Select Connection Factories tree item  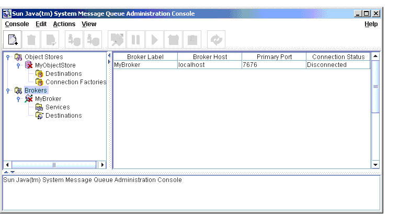[76, 82]
